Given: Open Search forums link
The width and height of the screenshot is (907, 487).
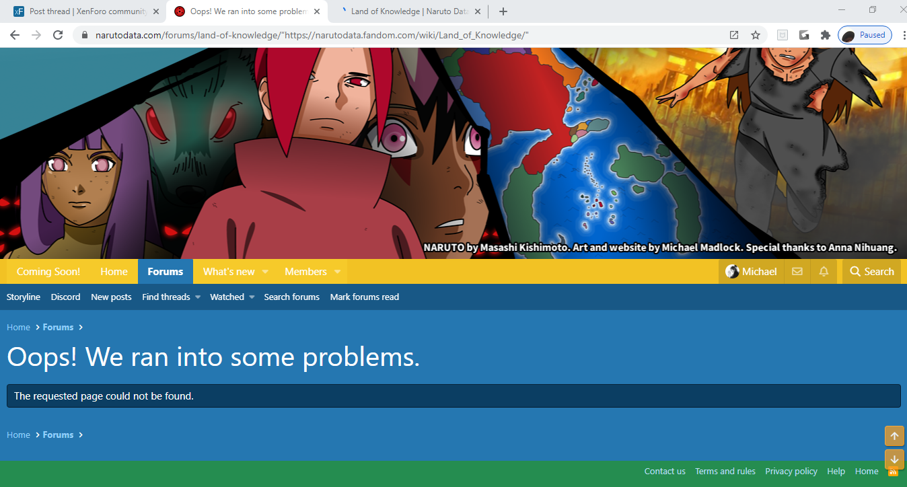Looking at the screenshot, I should coord(292,297).
